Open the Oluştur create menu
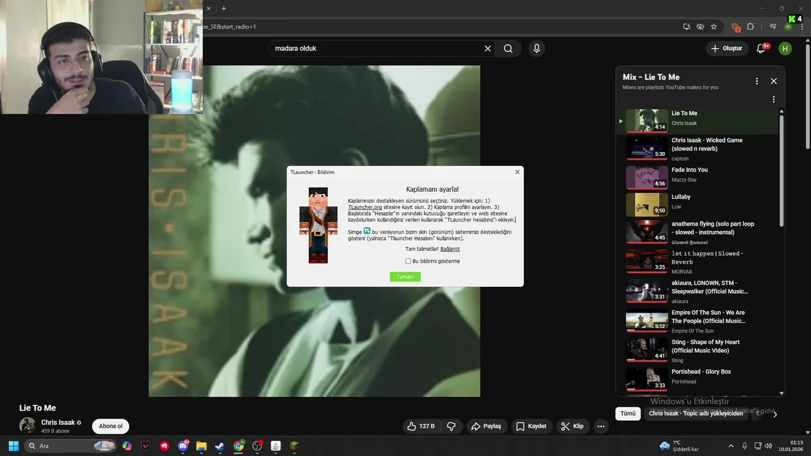 click(726, 48)
